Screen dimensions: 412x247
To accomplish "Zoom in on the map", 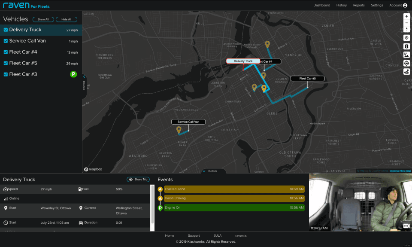I will pyautogui.click(x=406, y=16).
